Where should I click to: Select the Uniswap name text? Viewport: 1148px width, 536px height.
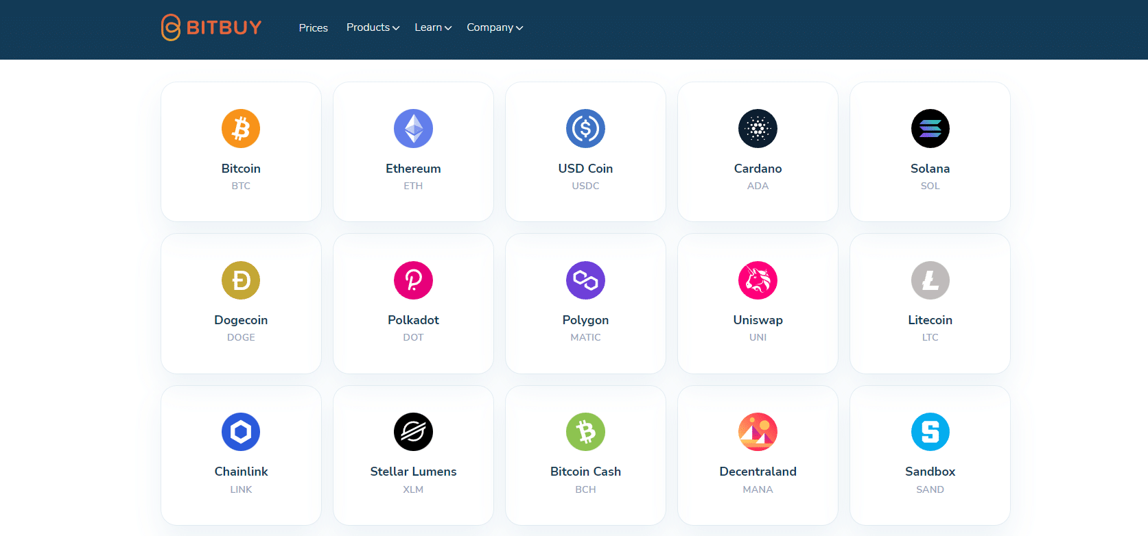(758, 320)
